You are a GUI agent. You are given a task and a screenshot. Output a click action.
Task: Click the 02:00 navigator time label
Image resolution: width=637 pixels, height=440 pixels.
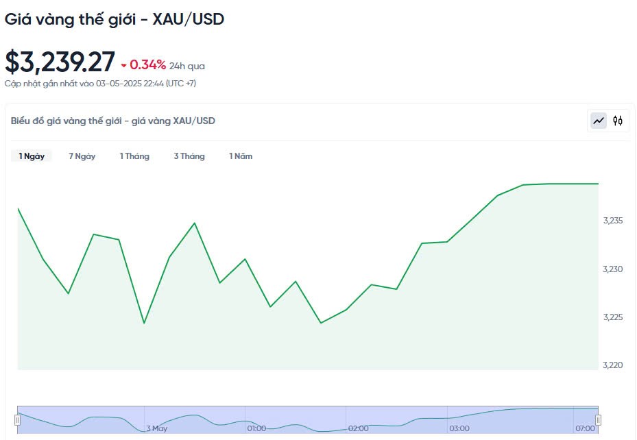[x=358, y=428]
